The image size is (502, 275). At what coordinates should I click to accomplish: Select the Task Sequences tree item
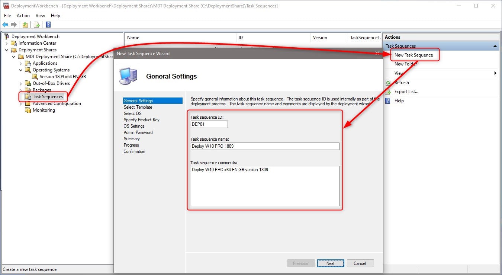click(48, 97)
